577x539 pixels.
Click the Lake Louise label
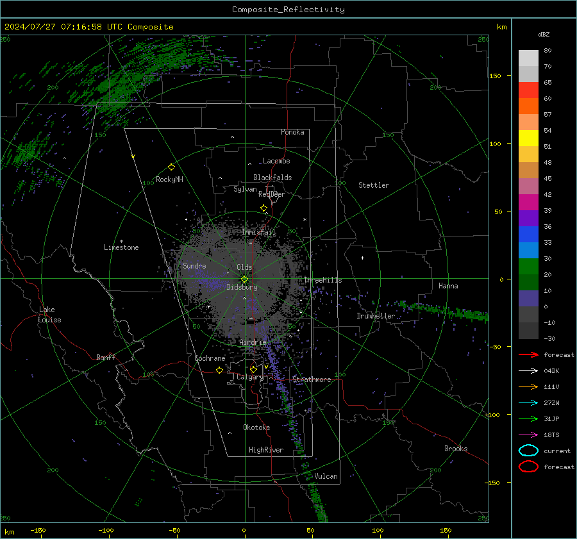tap(49, 315)
